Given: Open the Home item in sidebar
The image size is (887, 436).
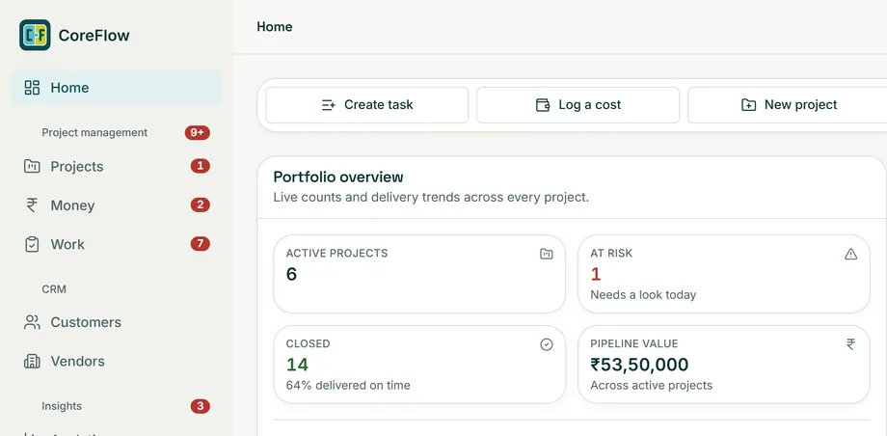Looking at the screenshot, I should pyautogui.click(x=117, y=88).
